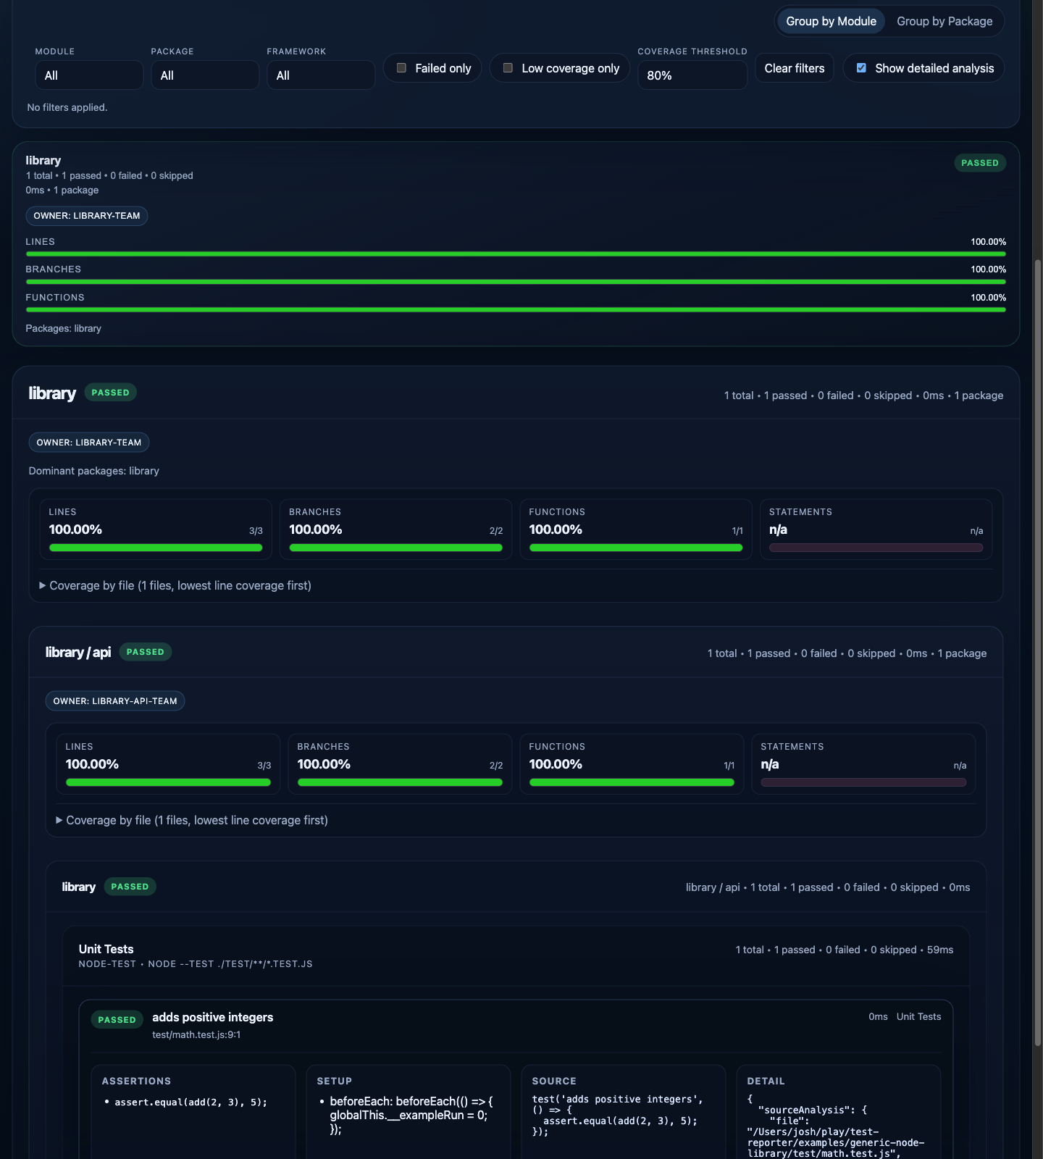Click the '0ms • 1 package' text in top card
Viewport: 1043px width, 1159px height.
pos(62,190)
